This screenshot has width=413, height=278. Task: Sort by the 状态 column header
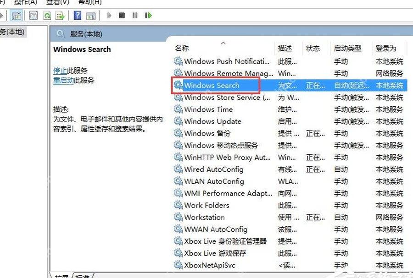313,49
